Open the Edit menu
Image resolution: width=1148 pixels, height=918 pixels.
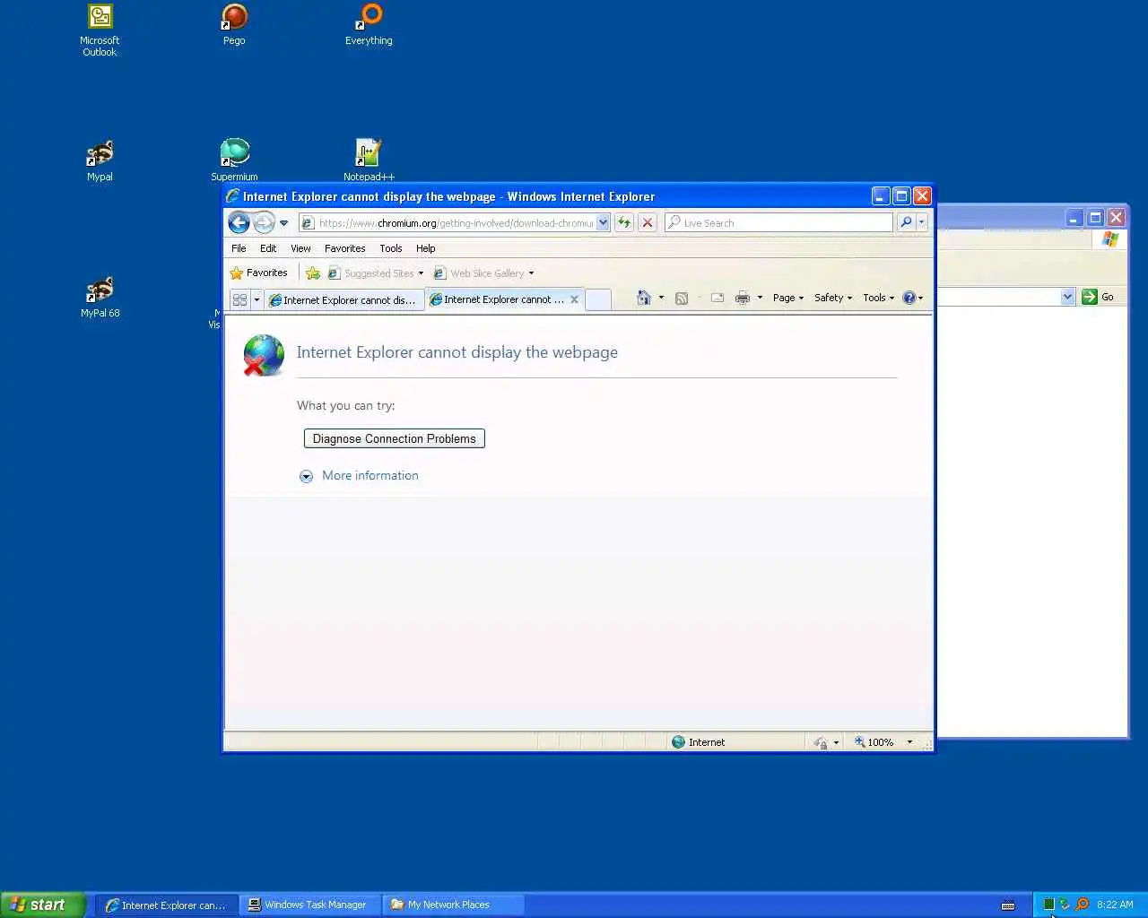[268, 248]
